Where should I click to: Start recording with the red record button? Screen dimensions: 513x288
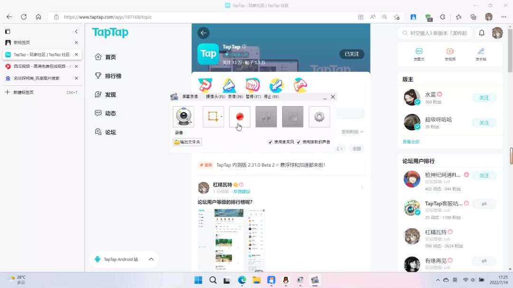coord(240,117)
